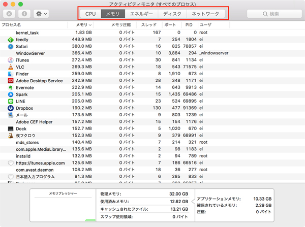Sort by ユーザ column header
305x227 pixels.
214,25
